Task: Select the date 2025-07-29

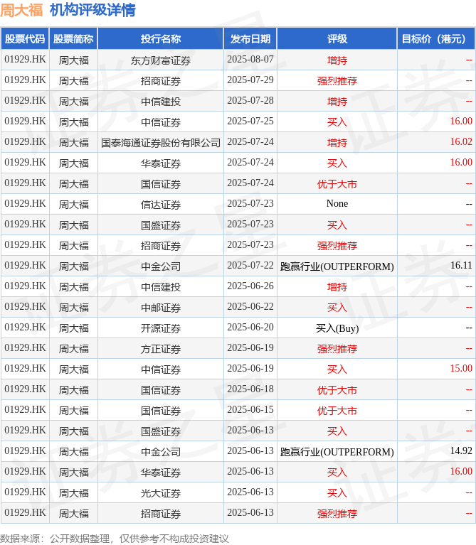Action: pos(250,80)
